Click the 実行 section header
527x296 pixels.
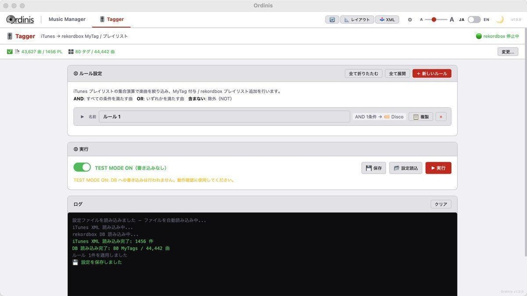tap(81, 149)
